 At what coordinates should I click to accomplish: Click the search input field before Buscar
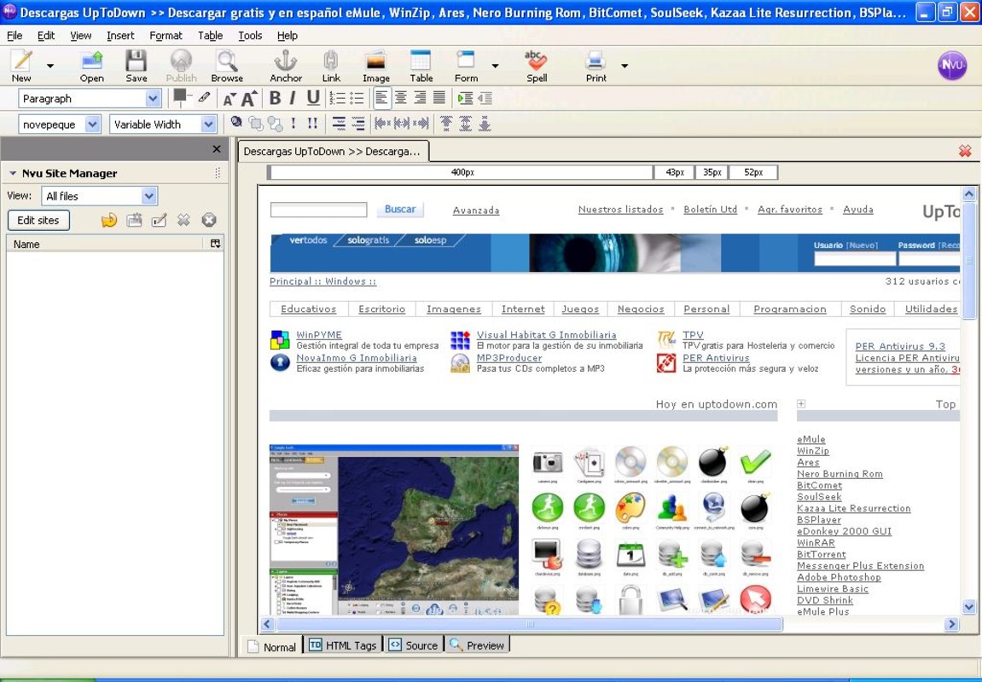(x=318, y=210)
